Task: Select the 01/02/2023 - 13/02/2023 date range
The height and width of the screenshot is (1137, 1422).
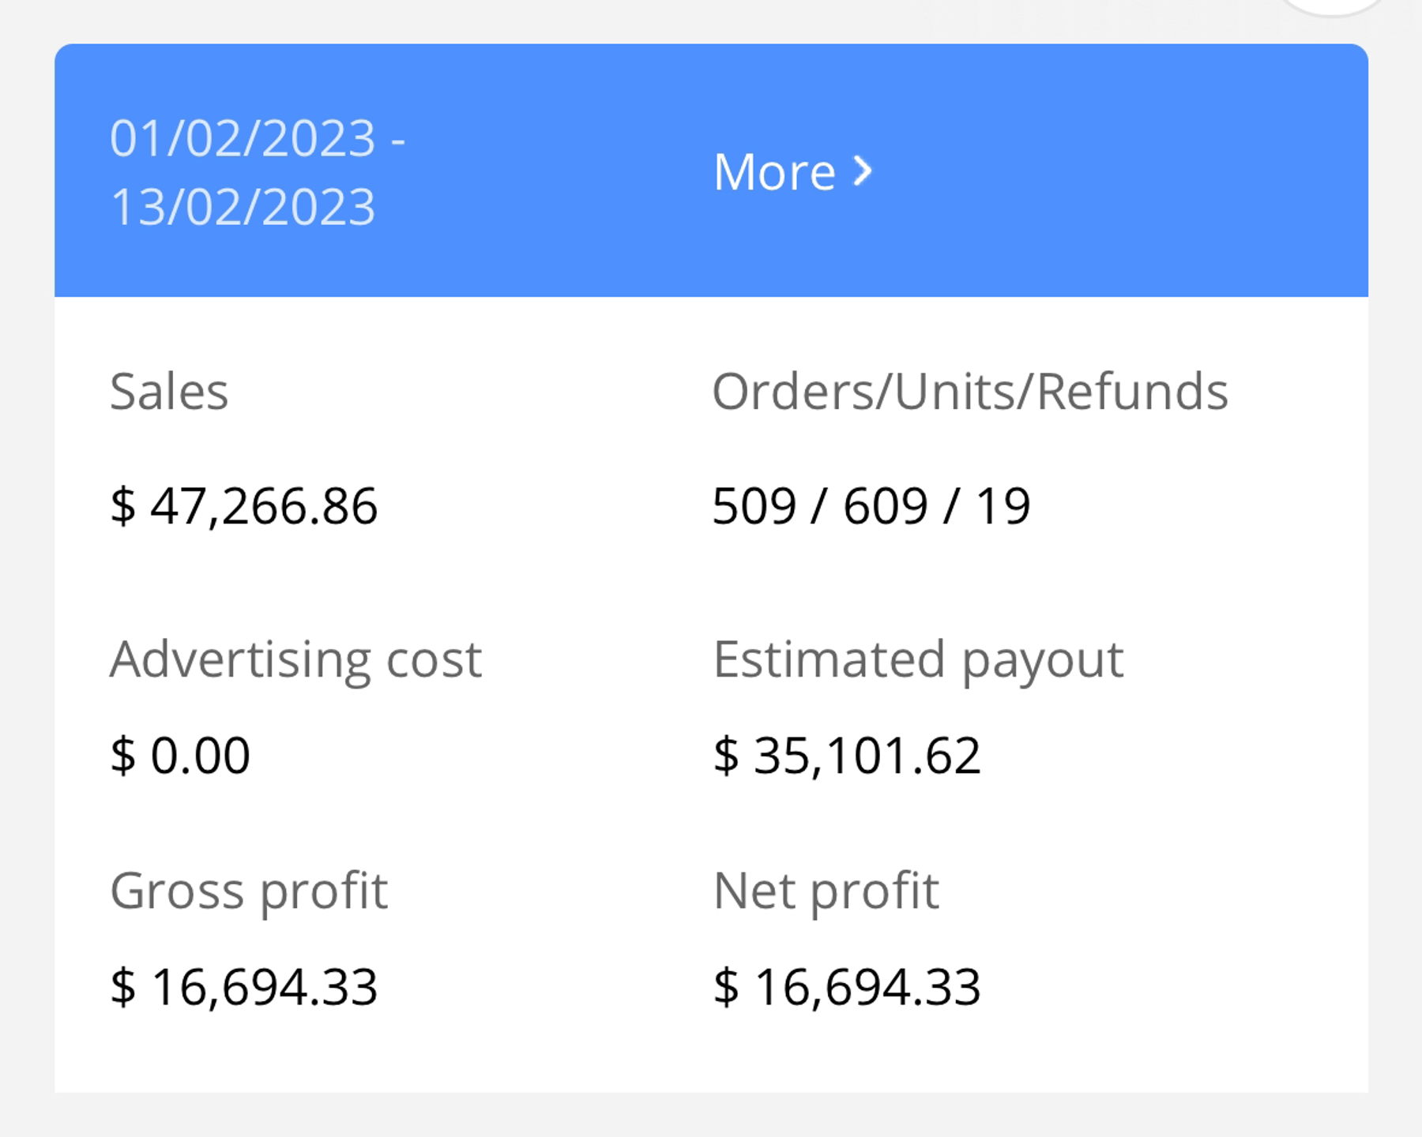Action: click(258, 172)
